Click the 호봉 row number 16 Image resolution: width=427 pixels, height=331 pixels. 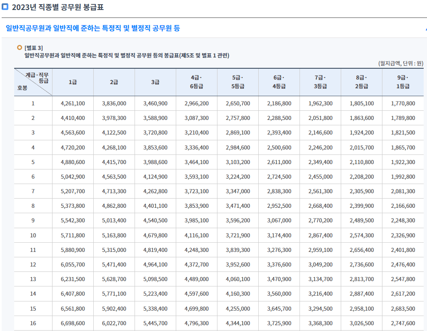point(33,324)
